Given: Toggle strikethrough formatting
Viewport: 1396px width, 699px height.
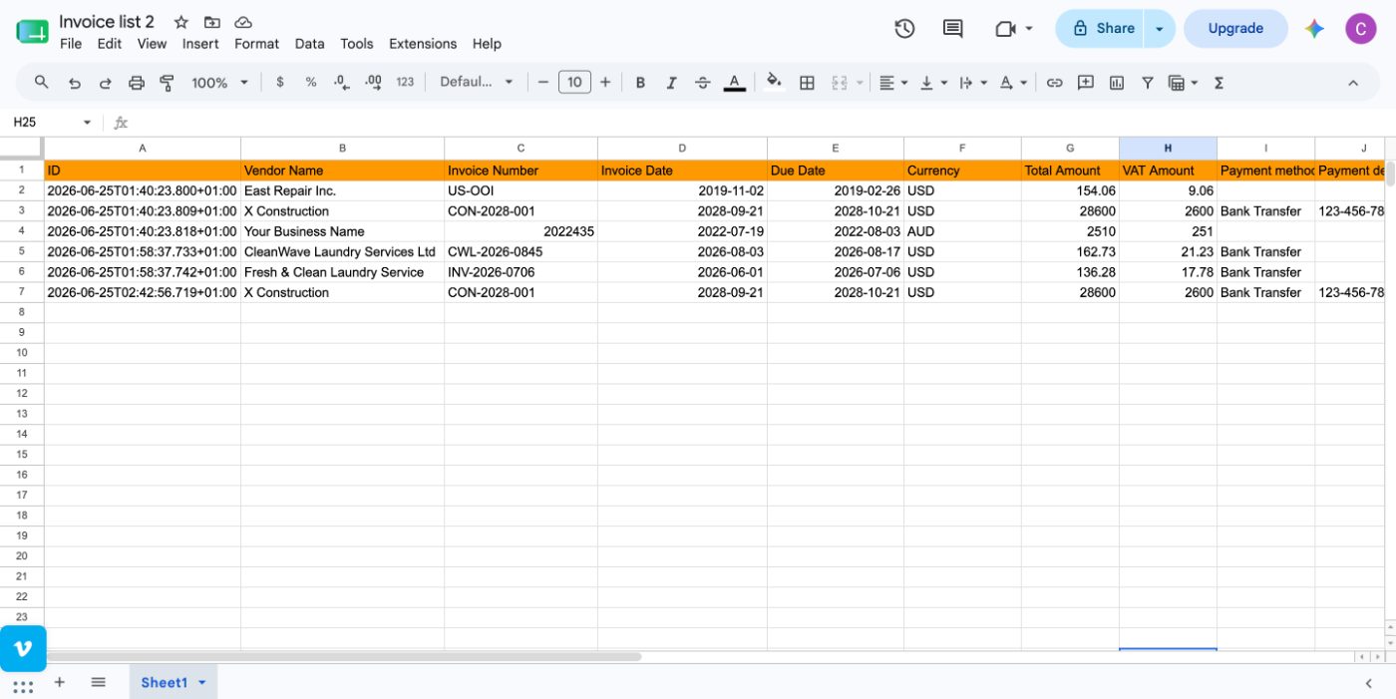Looking at the screenshot, I should [702, 83].
